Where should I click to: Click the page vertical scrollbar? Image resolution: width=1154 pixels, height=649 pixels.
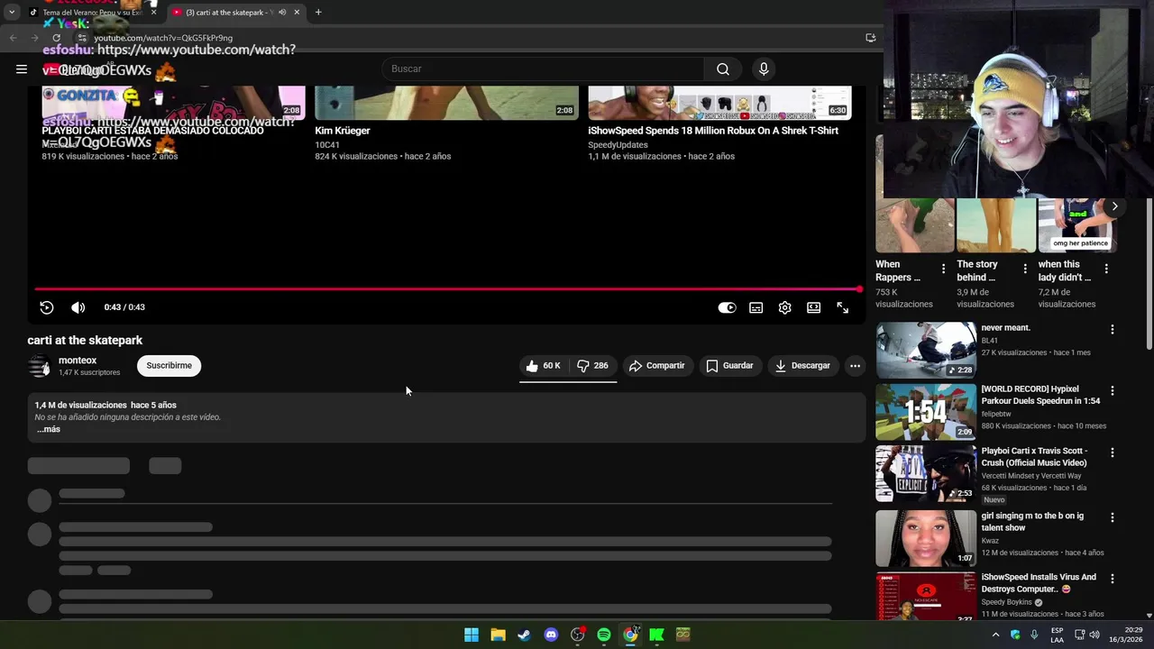point(1149,273)
